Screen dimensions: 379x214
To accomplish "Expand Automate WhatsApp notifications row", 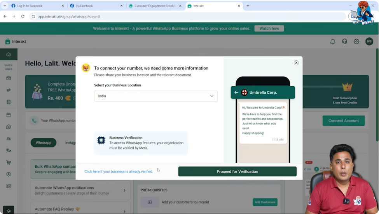I will (80, 190).
